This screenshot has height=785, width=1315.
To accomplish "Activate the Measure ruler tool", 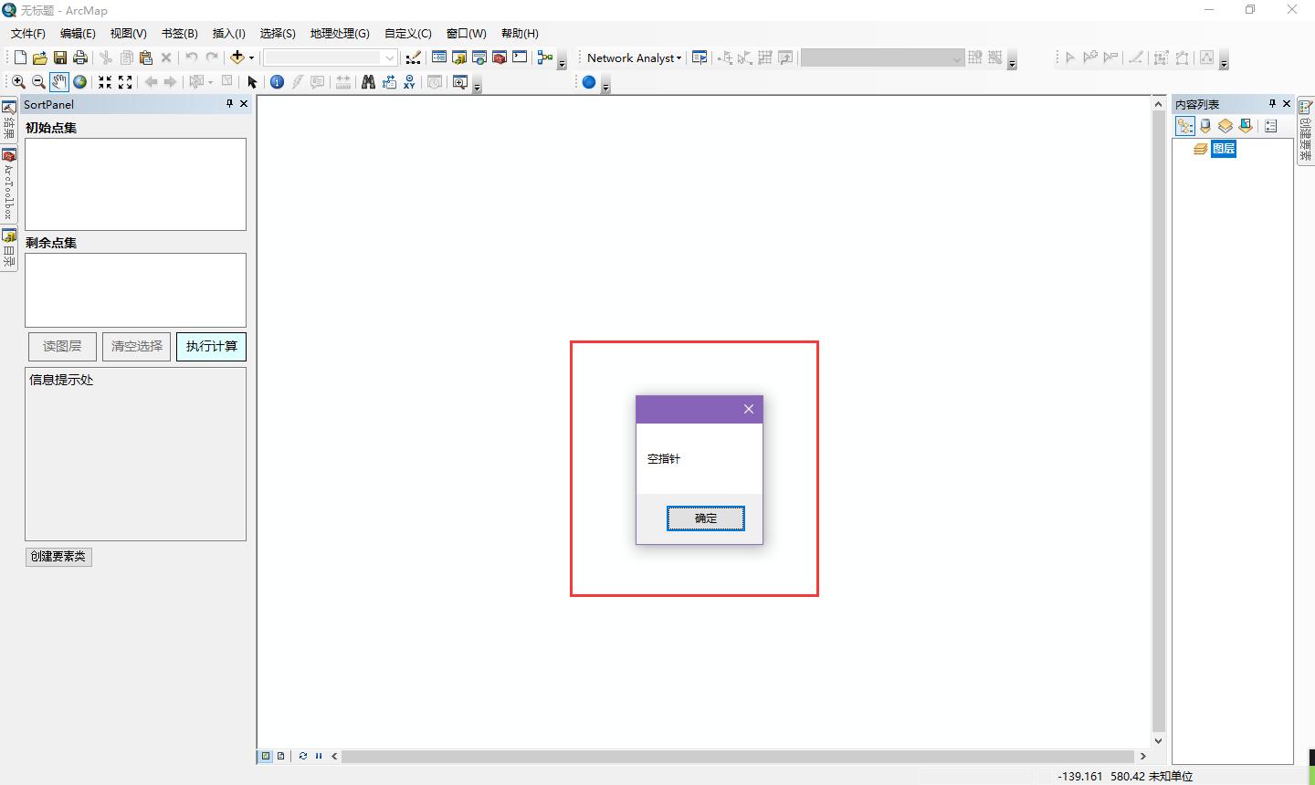I will (343, 82).
